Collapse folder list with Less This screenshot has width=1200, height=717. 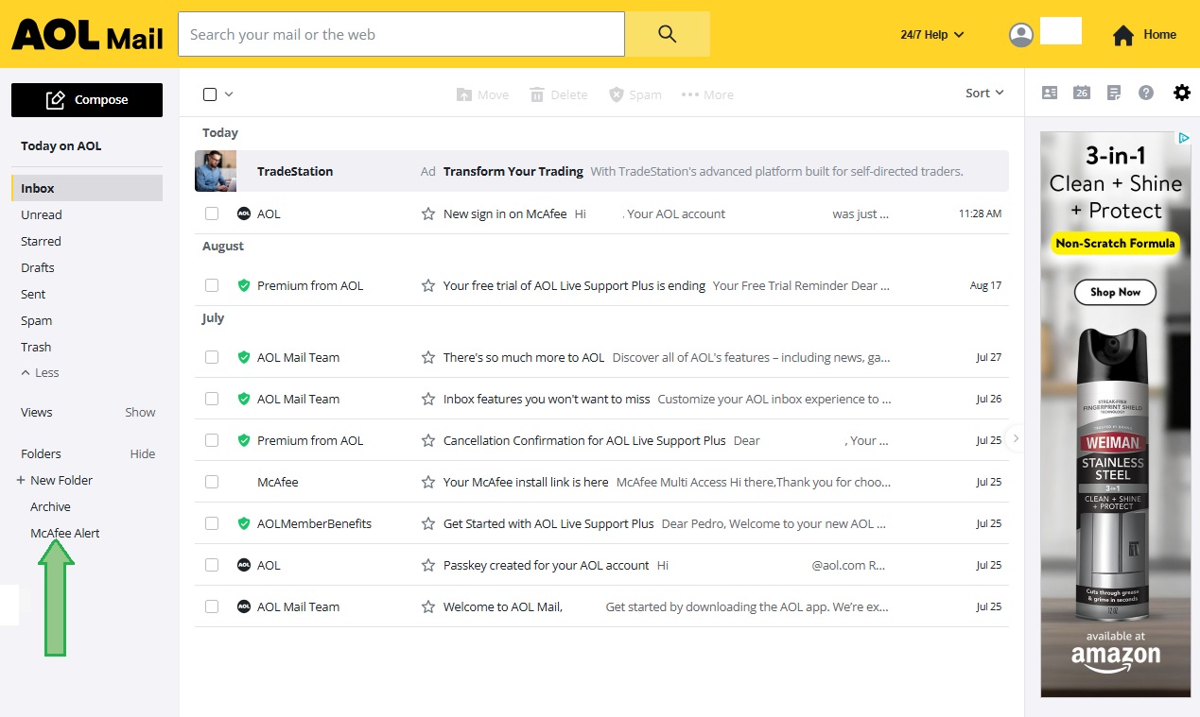[40, 373]
